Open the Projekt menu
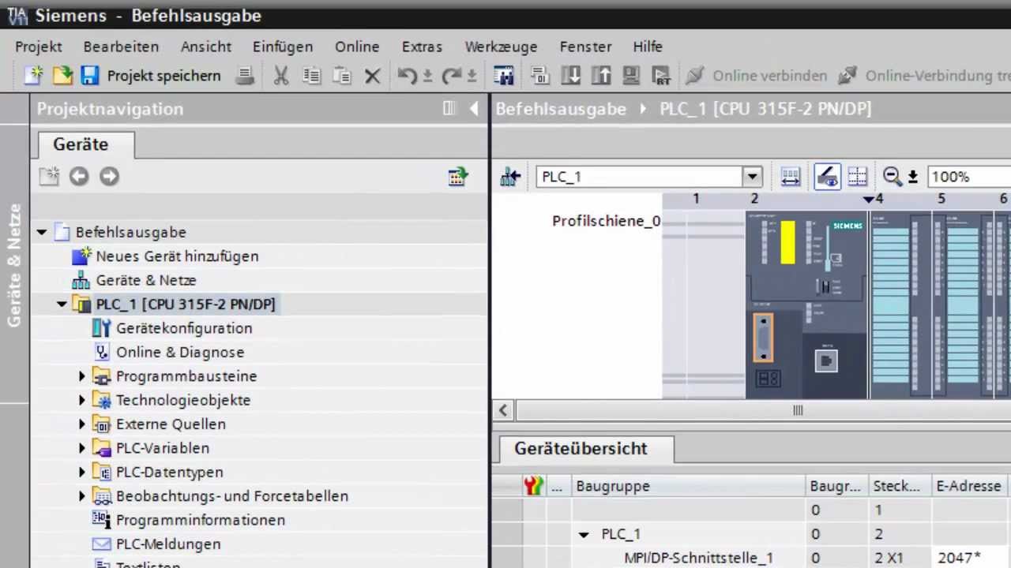The width and height of the screenshot is (1011, 568). pyautogui.click(x=39, y=47)
